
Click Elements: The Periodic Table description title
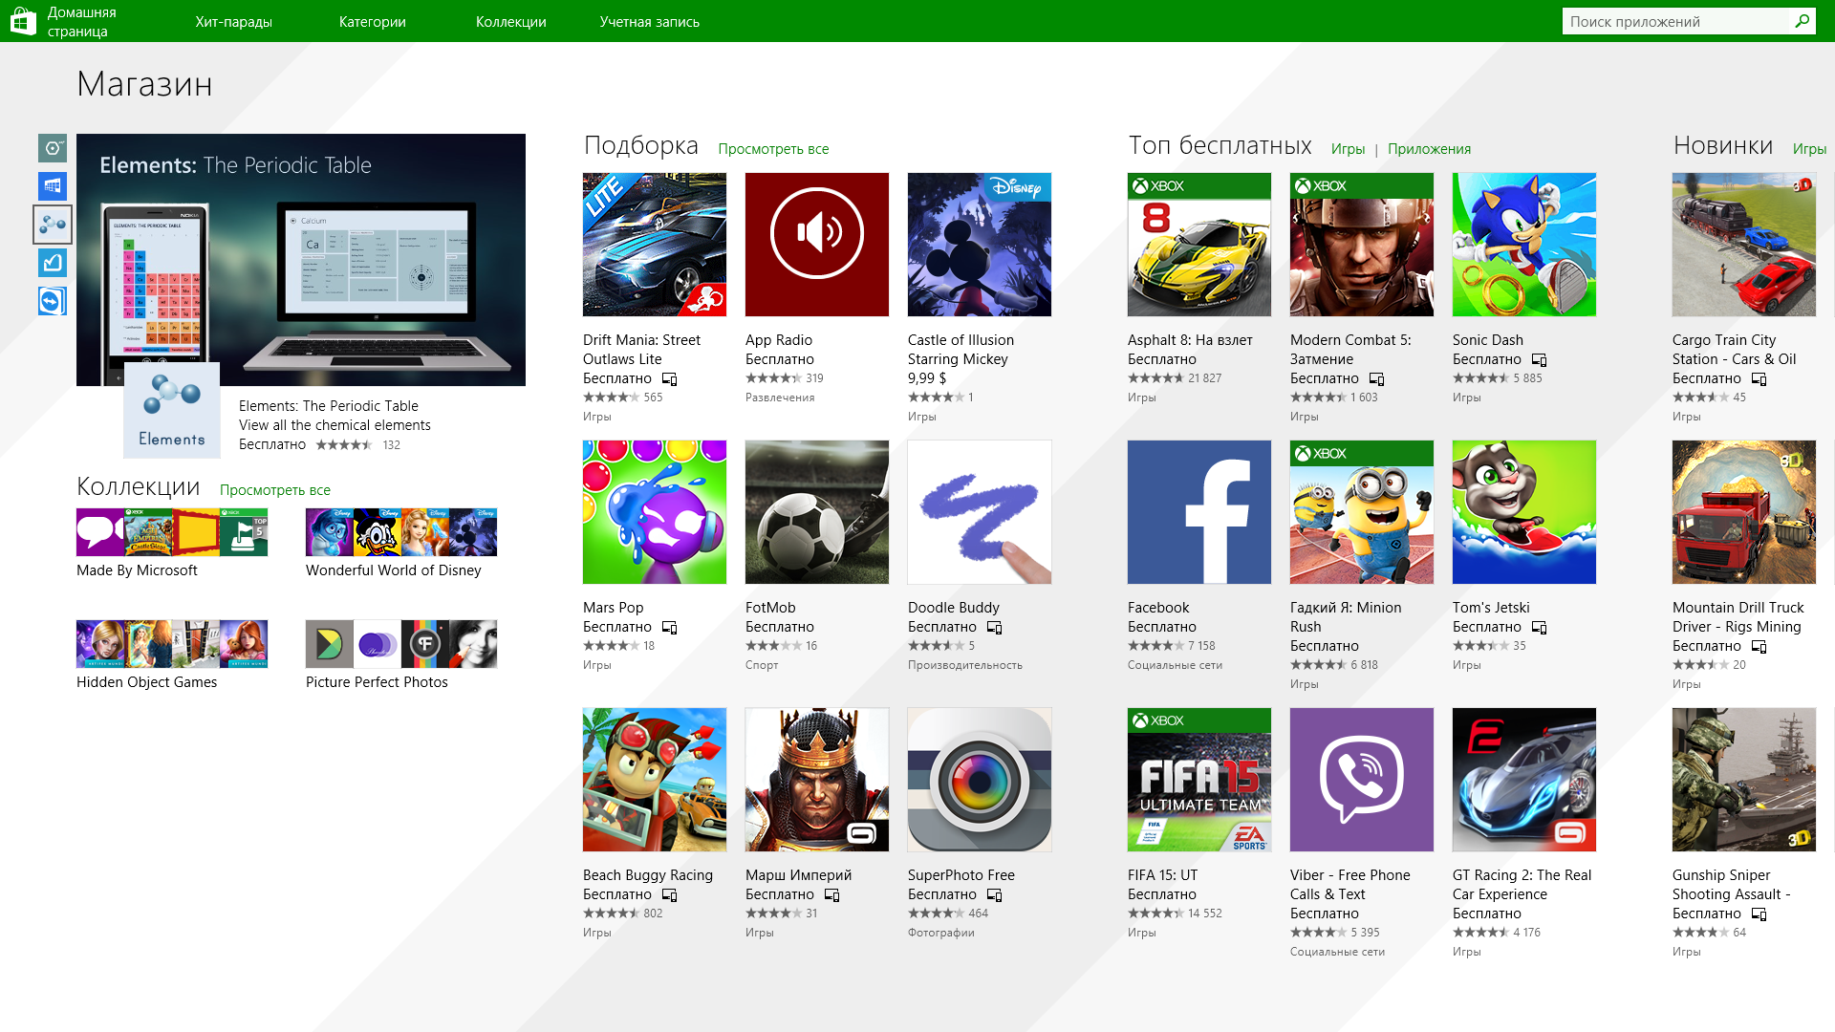[x=329, y=406]
